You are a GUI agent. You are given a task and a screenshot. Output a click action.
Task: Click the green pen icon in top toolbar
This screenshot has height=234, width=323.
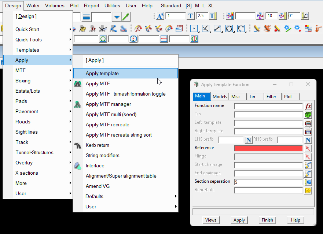(x=126, y=16)
